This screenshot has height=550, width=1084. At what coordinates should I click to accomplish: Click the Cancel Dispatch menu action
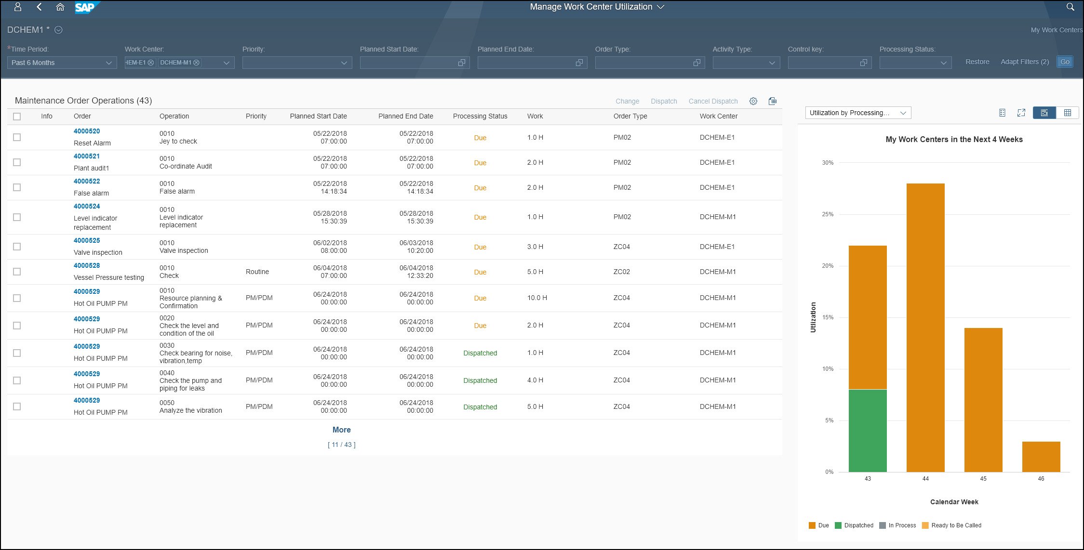712,100
